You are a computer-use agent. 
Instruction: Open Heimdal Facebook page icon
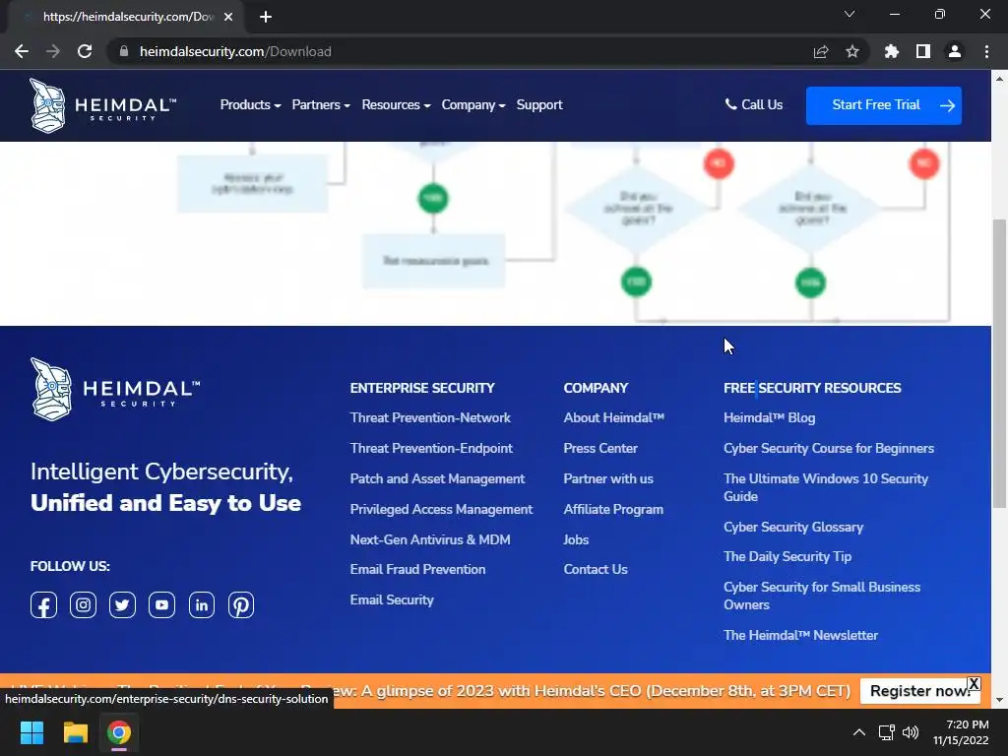43,605
